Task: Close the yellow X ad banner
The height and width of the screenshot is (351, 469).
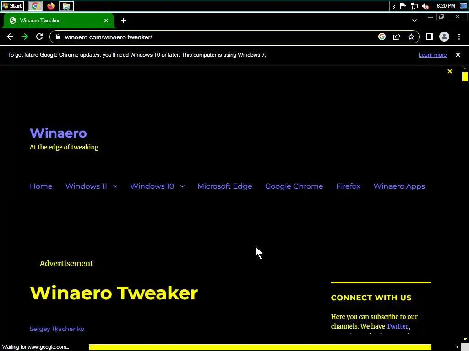Action: point(450,71)
